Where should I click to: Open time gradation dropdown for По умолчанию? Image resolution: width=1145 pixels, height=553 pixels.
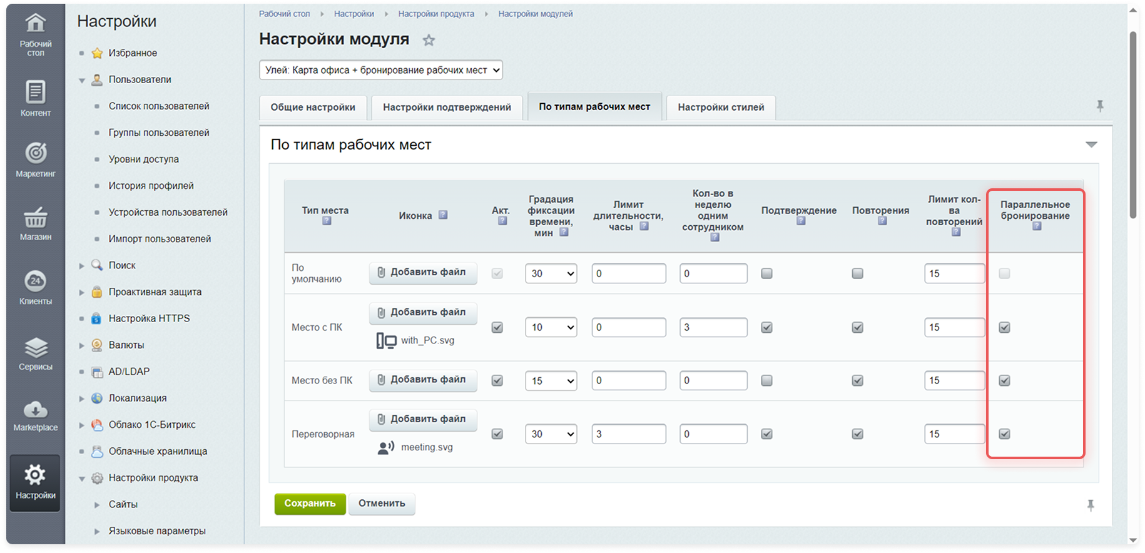tap(551, 273)
